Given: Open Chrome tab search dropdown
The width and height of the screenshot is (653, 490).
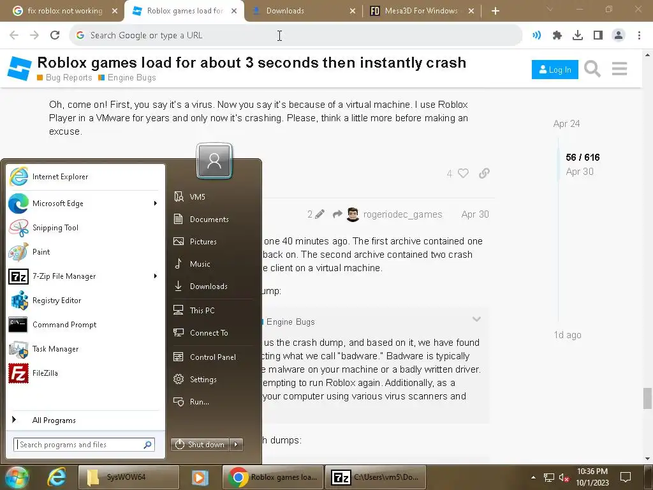Looking at the screenshot, I should (x=550, y=9).
